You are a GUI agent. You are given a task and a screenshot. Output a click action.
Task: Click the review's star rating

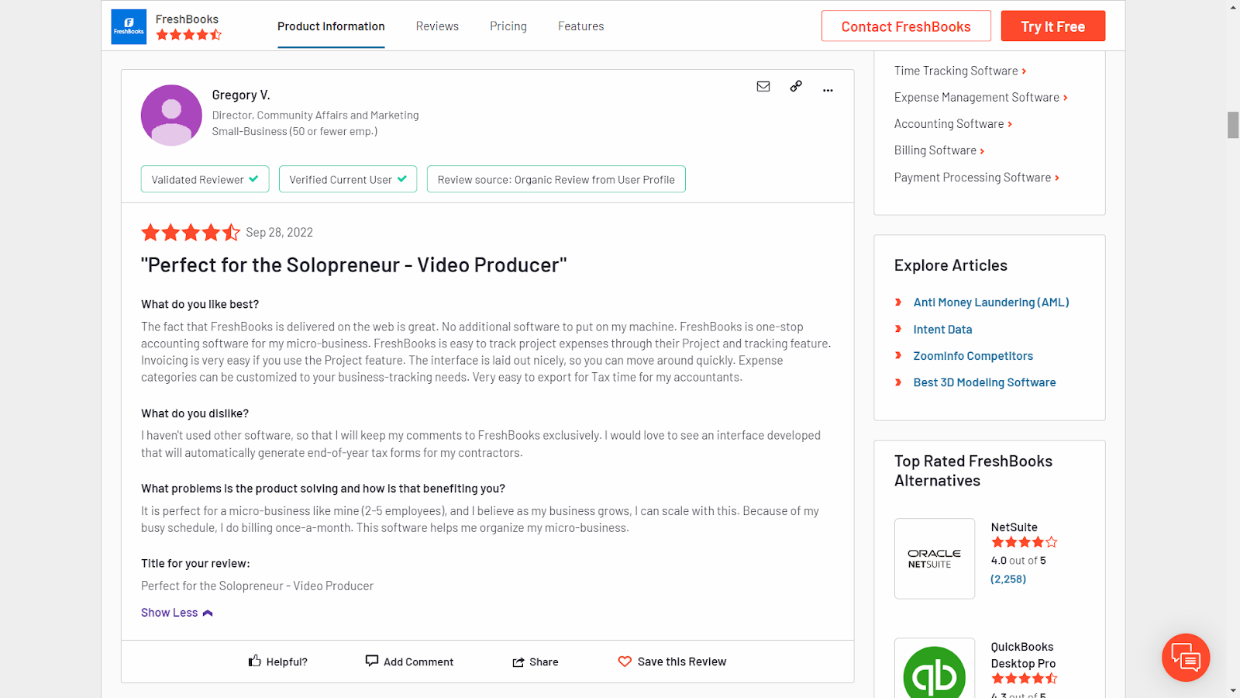click(x=191, y=232)
